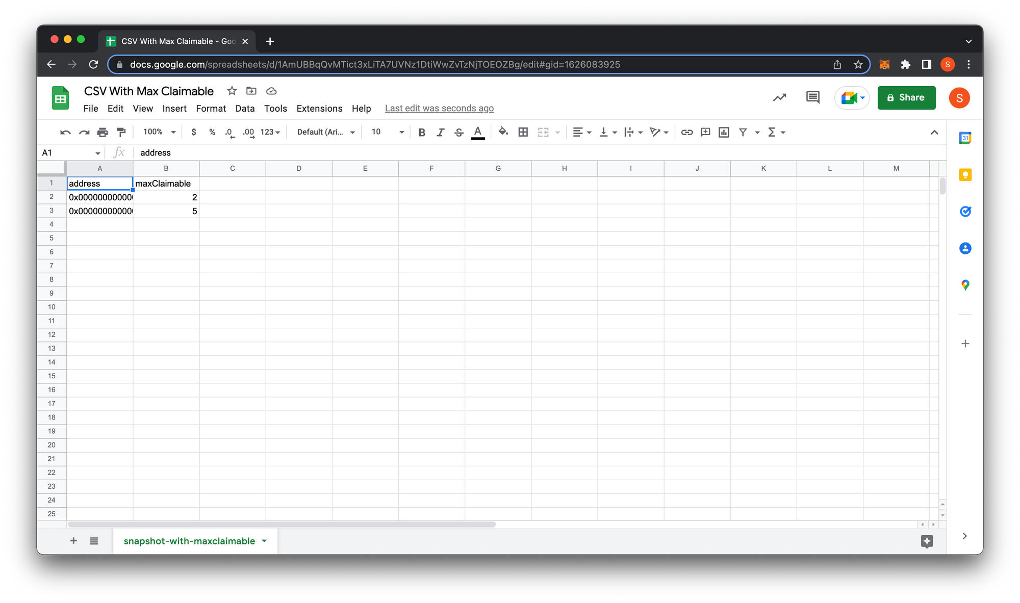Screen dimensions: 1020x603
Task: Print the spreadsheet via printer icon
Action: [103, 132]
